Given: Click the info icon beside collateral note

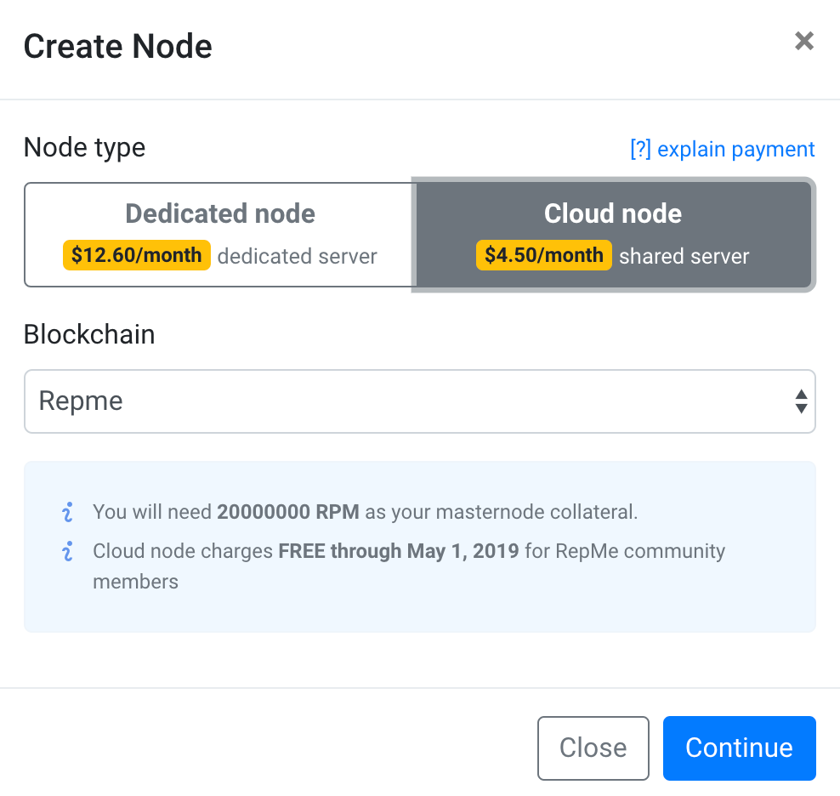Looking at the screenshot, I should tap(68, 512).
